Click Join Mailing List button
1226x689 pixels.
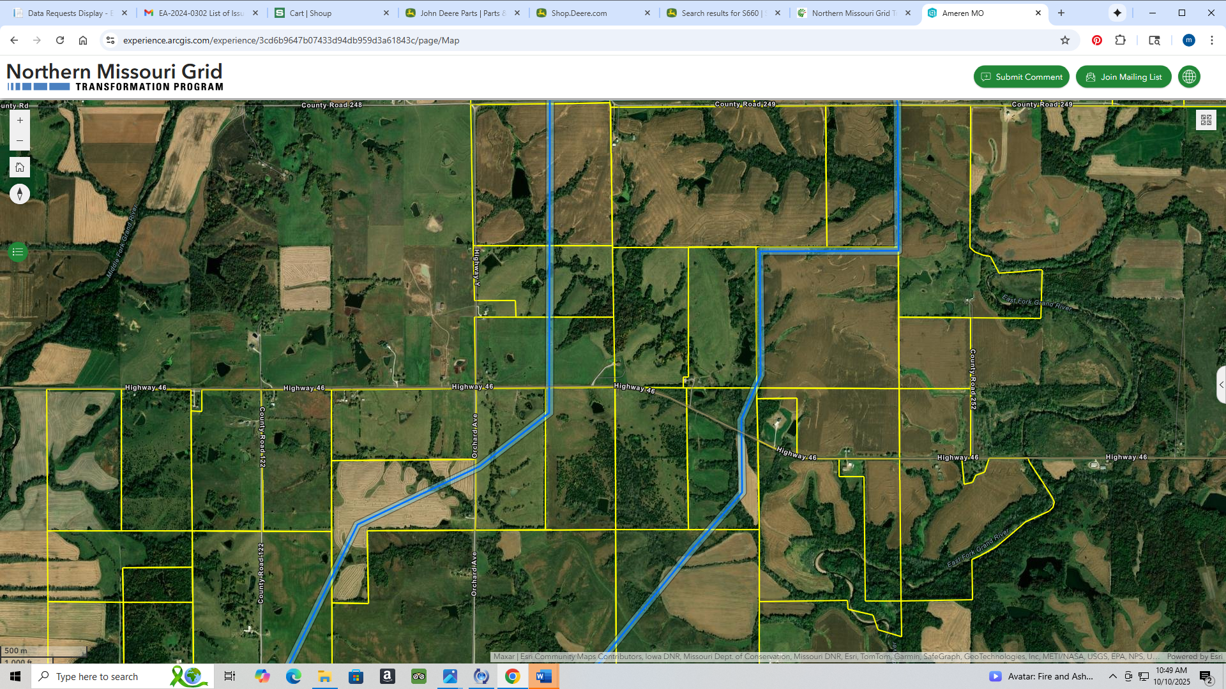point(1123,77)
